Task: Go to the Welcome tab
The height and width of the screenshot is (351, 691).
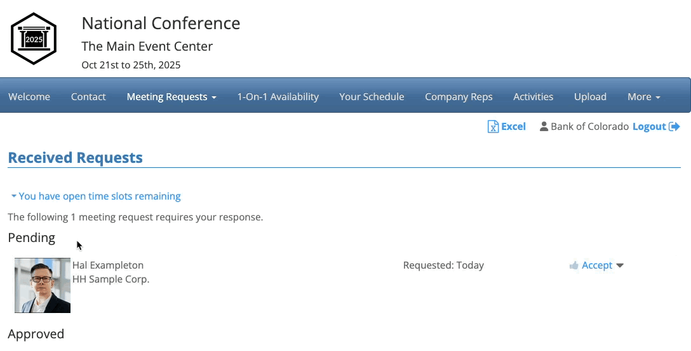Action: 29,97
